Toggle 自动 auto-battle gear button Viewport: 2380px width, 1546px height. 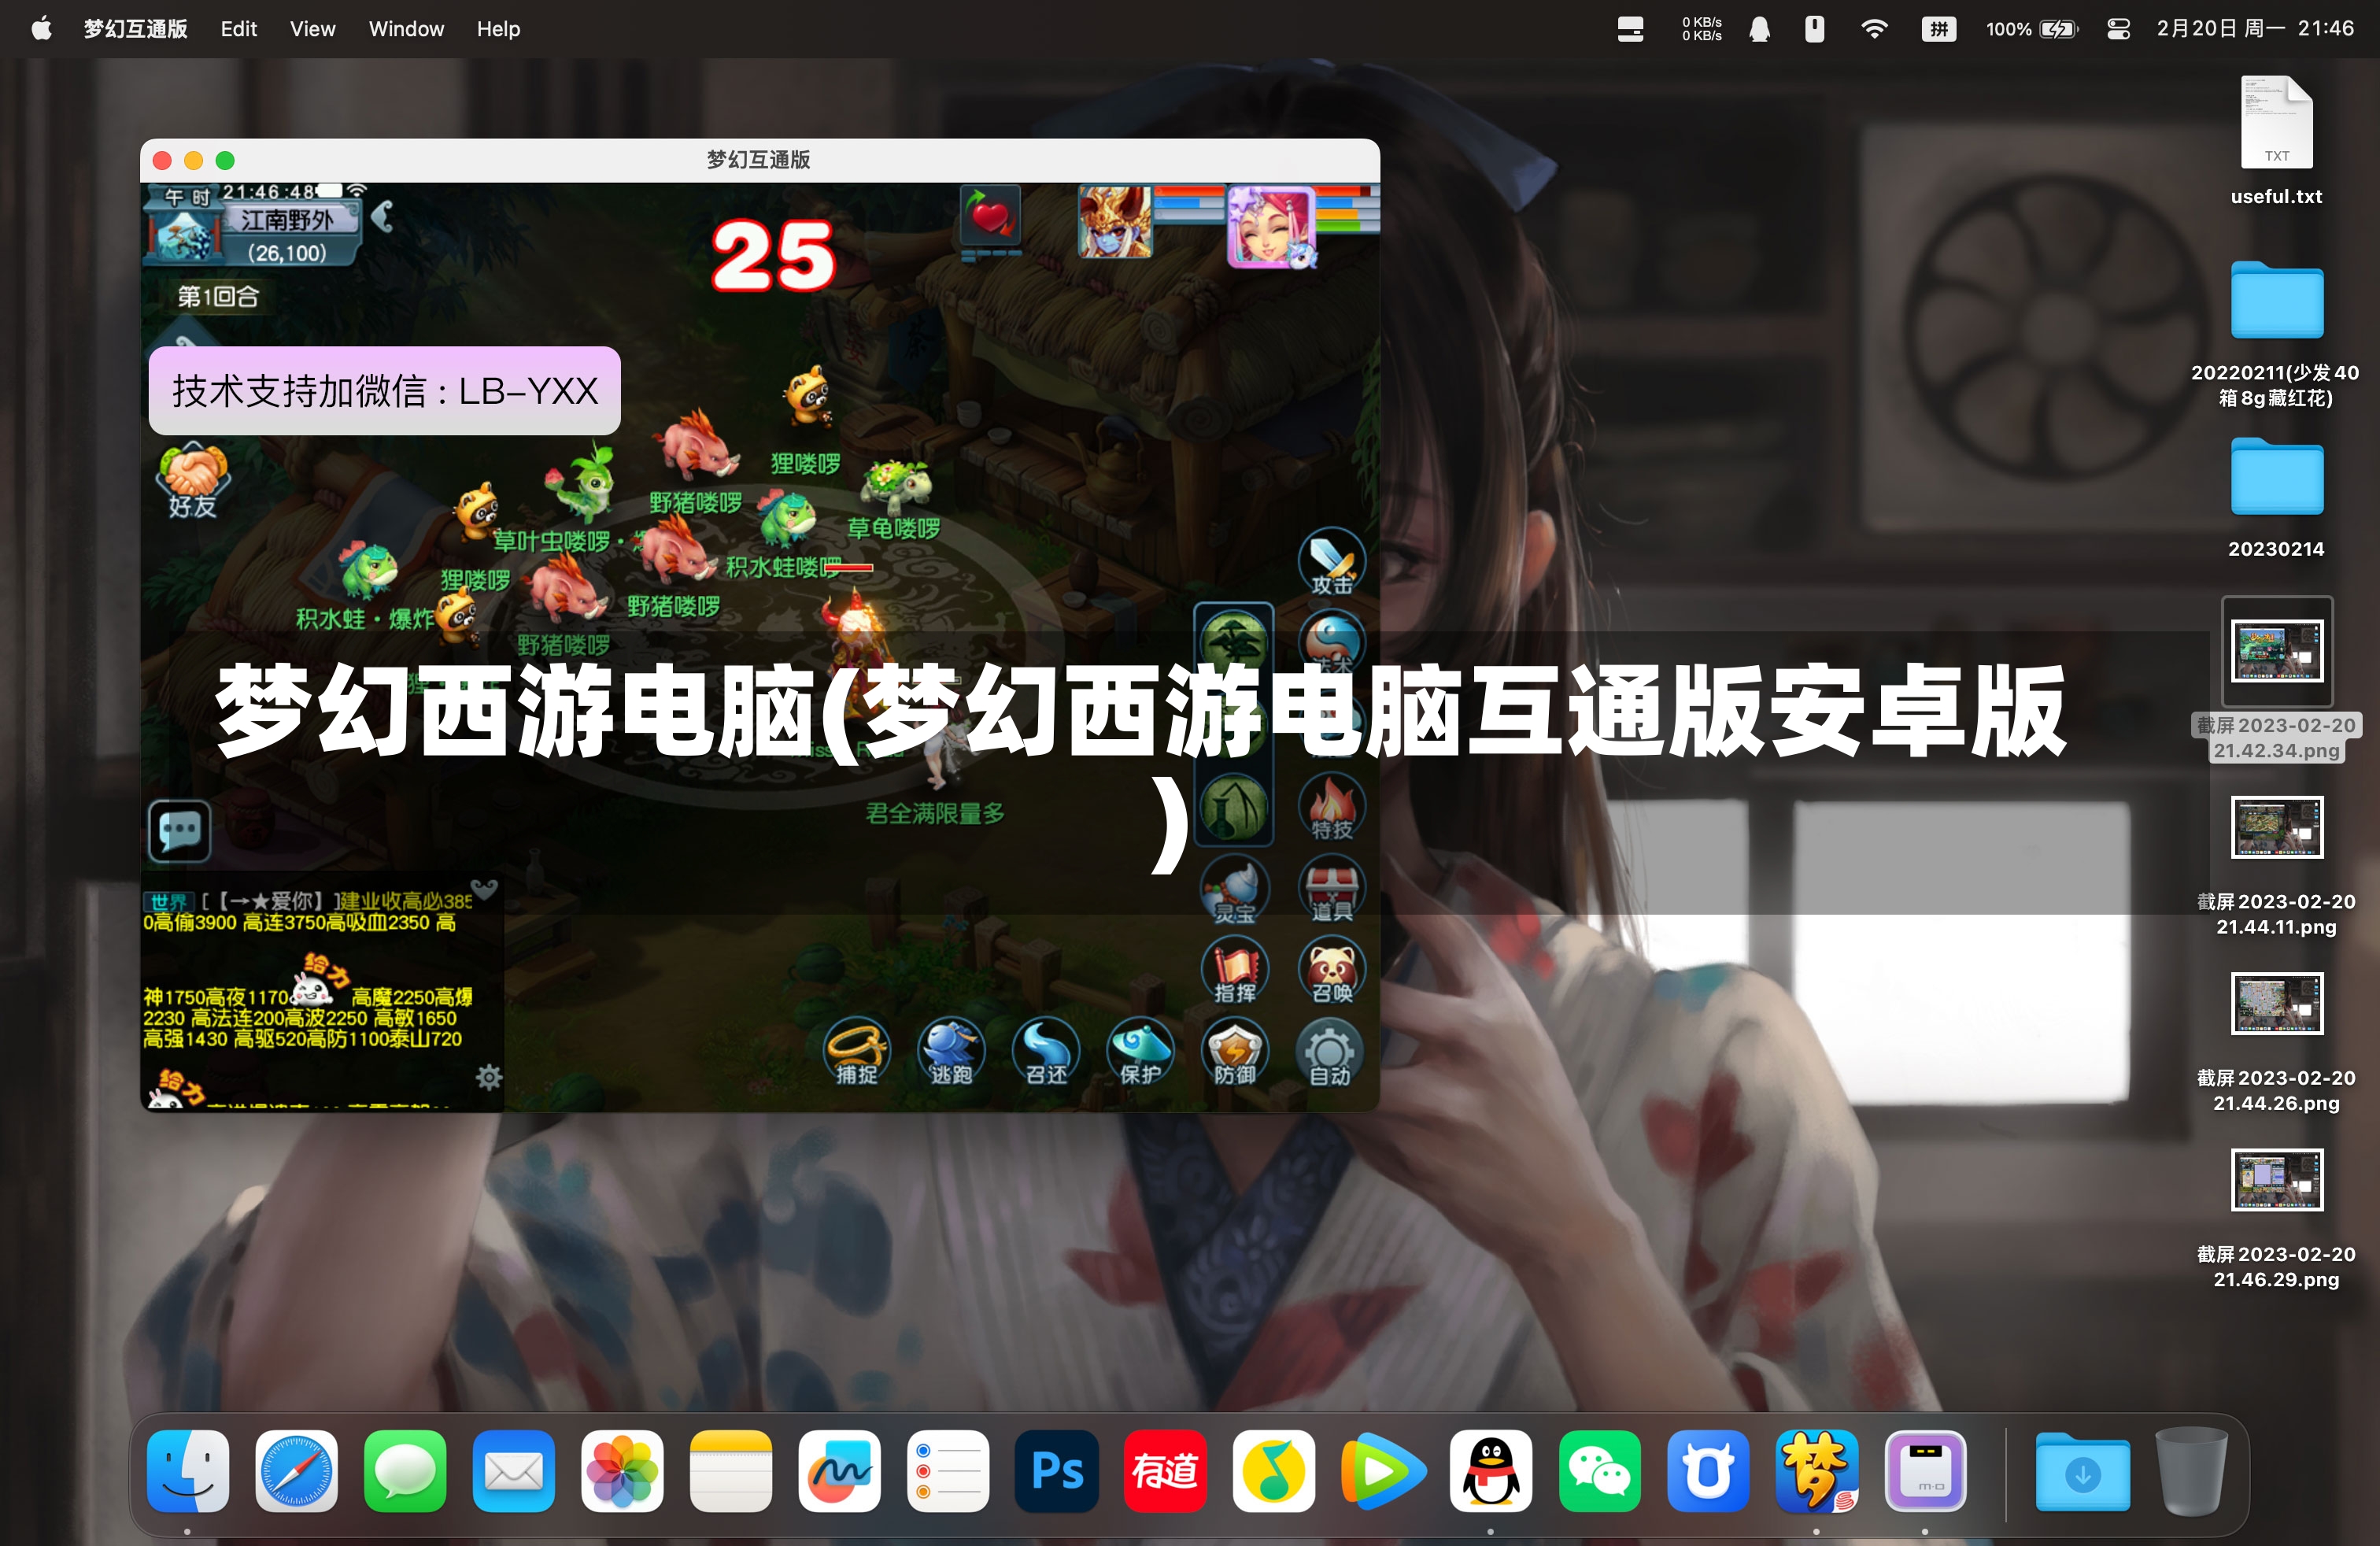[x=1330, y=1053]
